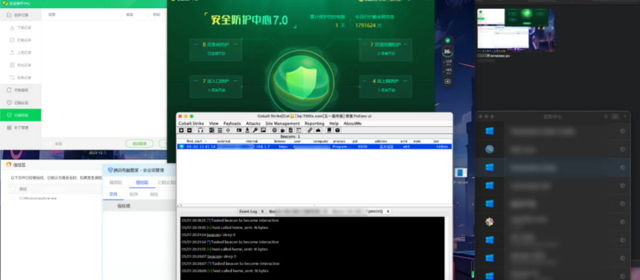Open 下载记录 in the sidebar

[21, 28]
